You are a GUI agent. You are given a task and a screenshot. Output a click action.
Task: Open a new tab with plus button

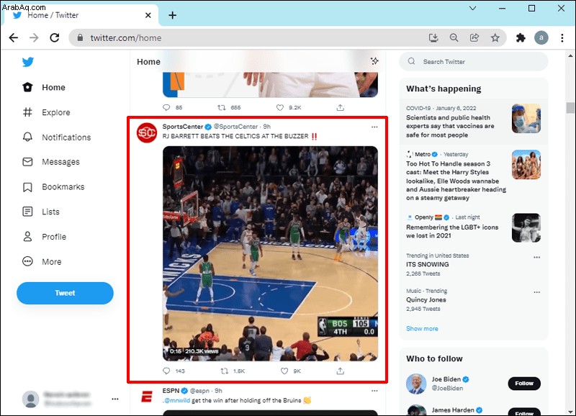click(x=172, y=15)
